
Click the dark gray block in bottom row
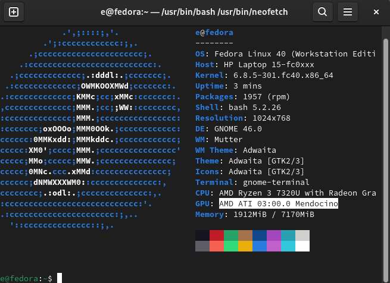[202, 246]
